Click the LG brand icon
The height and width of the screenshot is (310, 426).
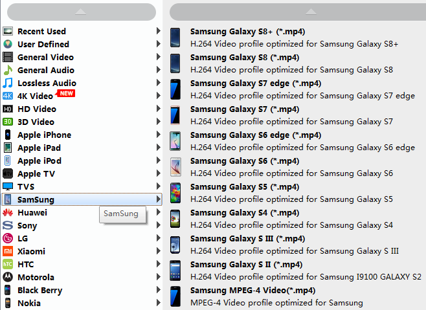tap(8, 238)
